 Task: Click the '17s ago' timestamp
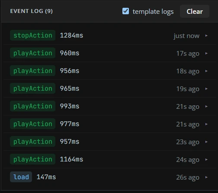pyautogui.click(x=188, y=54)
